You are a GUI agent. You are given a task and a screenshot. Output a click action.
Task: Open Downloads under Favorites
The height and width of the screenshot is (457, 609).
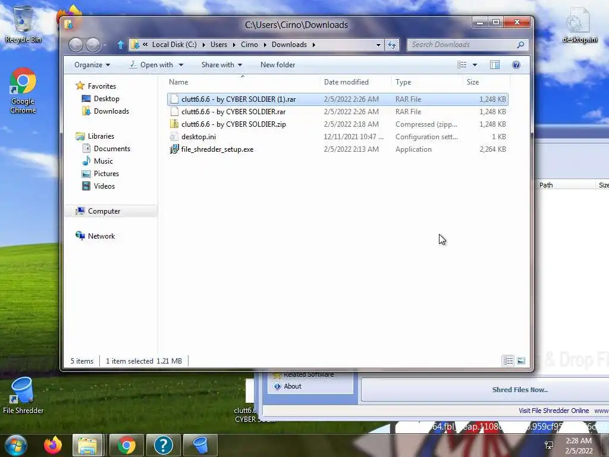111,111
